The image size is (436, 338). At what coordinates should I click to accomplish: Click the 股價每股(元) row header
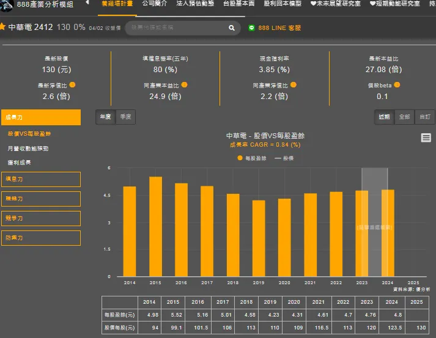(x=120, y=328)
